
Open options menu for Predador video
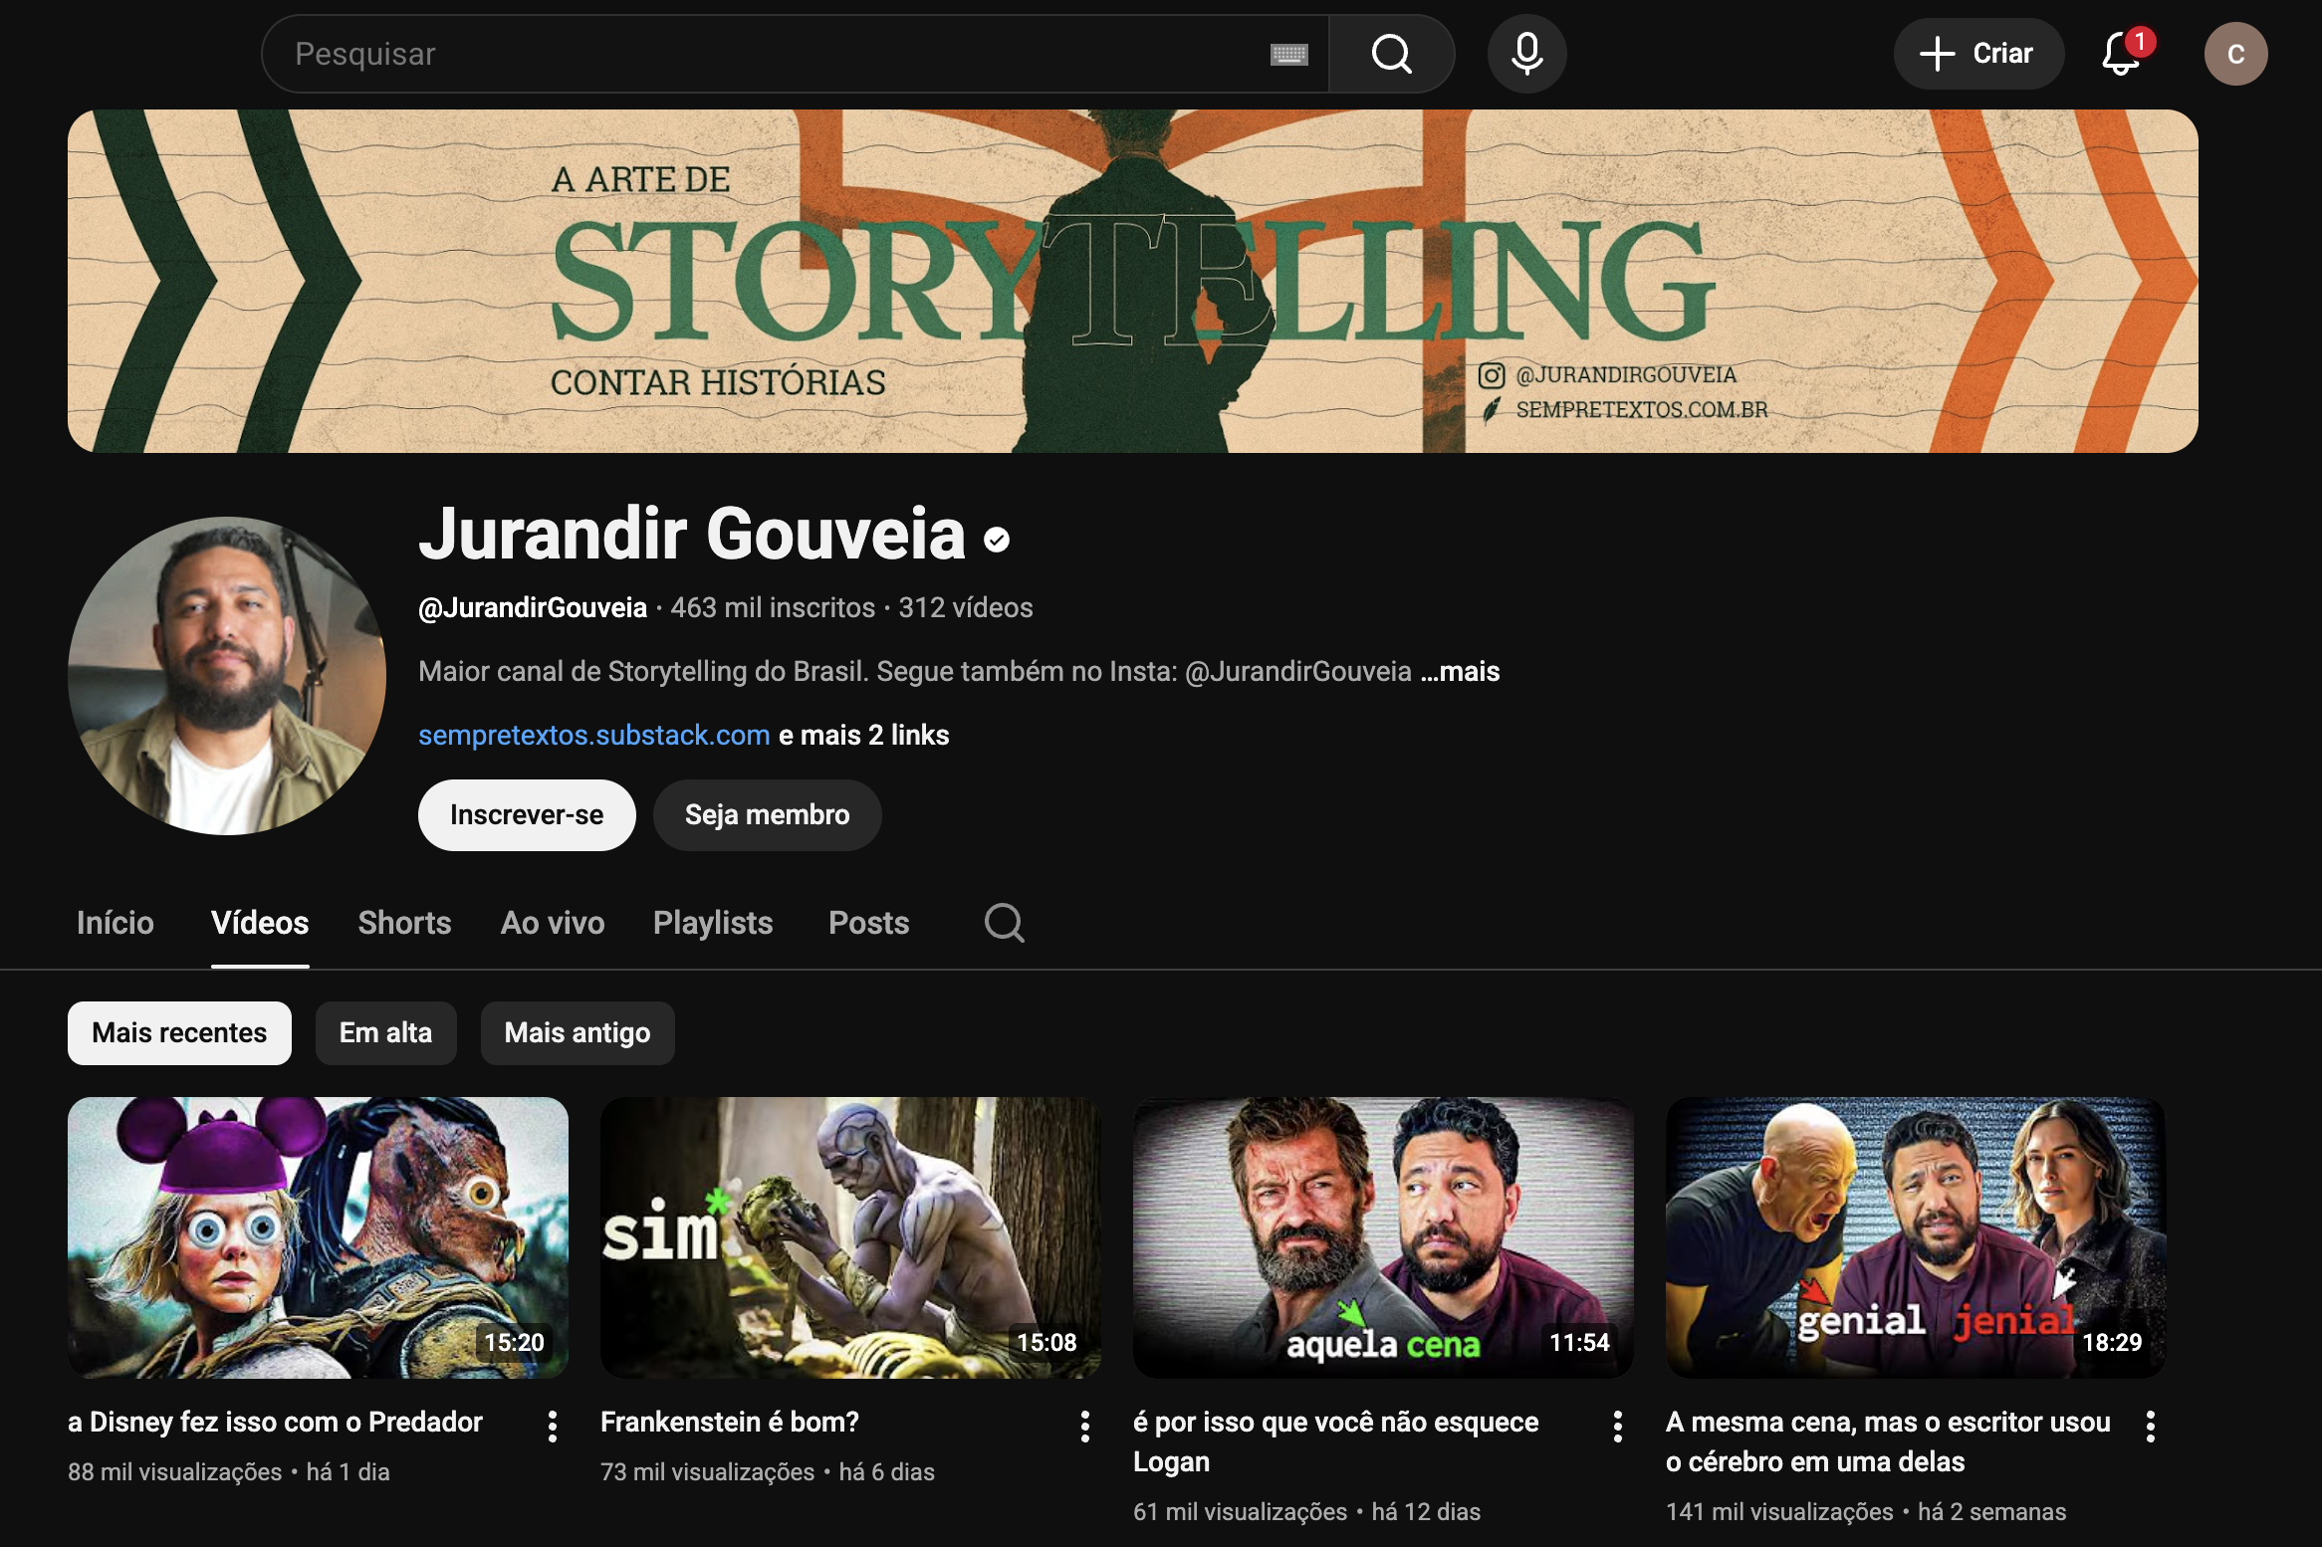pos(553,1426)
